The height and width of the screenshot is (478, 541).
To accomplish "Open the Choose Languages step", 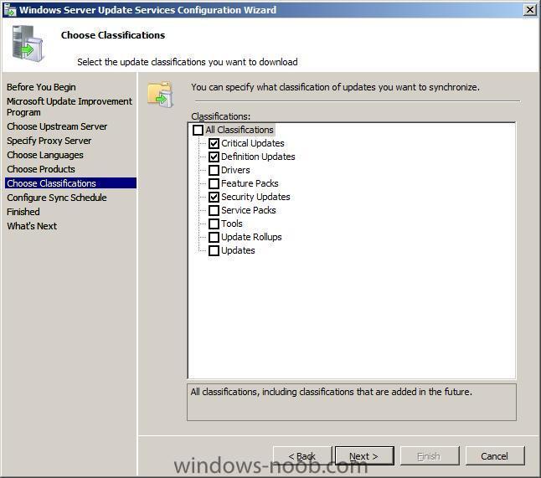I will [45, 155].
